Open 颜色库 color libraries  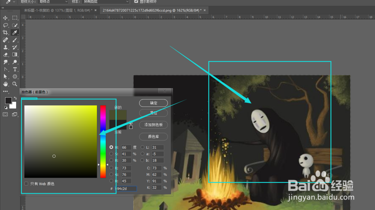coord(153,137)
